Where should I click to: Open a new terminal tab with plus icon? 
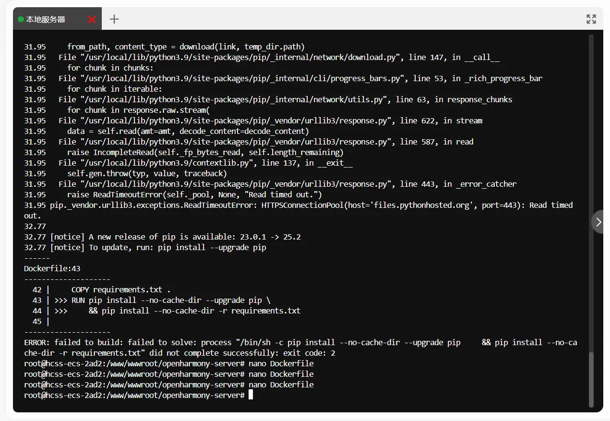pos(114,19)
